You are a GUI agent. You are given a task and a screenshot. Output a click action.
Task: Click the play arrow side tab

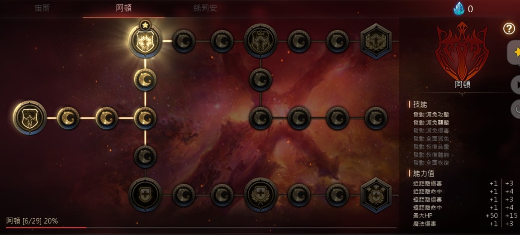click(515, 85)
